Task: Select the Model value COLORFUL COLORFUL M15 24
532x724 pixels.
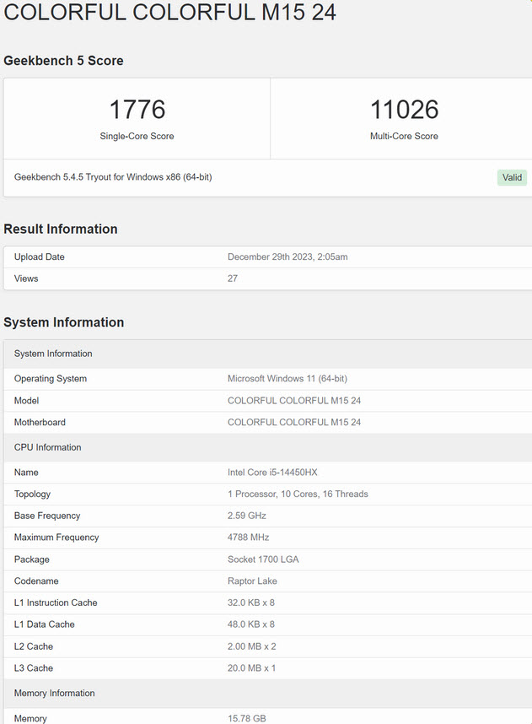Action: 294,401
